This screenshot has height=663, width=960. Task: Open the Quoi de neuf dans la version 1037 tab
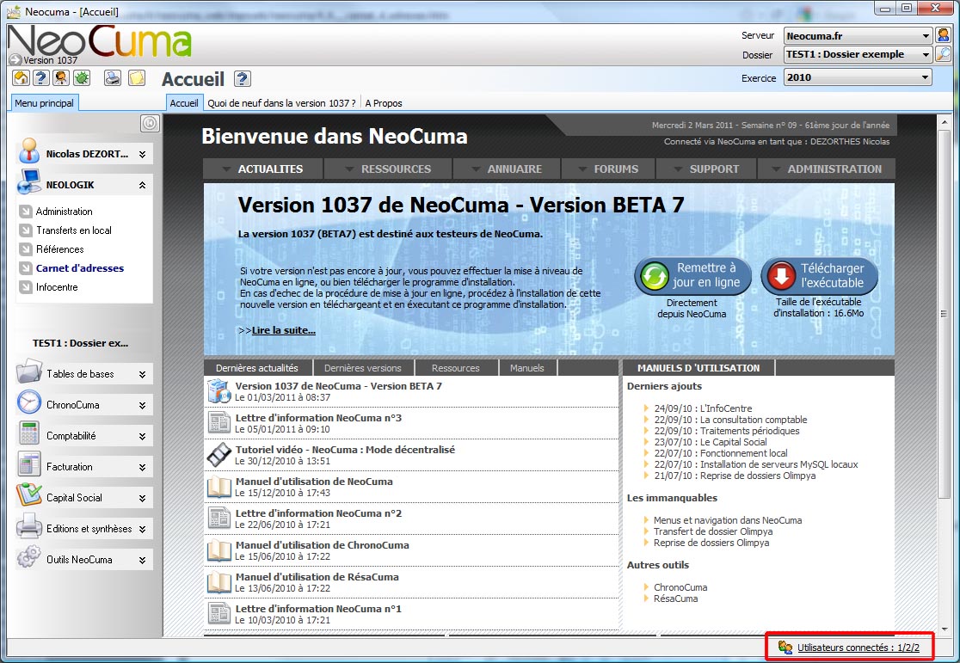pyautogui.click(x=281, y=103)
